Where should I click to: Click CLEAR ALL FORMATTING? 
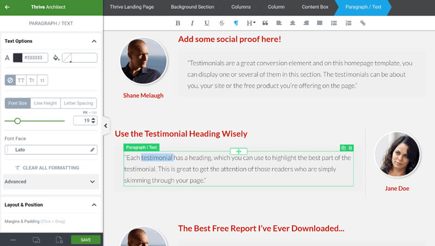pos(47,168)
